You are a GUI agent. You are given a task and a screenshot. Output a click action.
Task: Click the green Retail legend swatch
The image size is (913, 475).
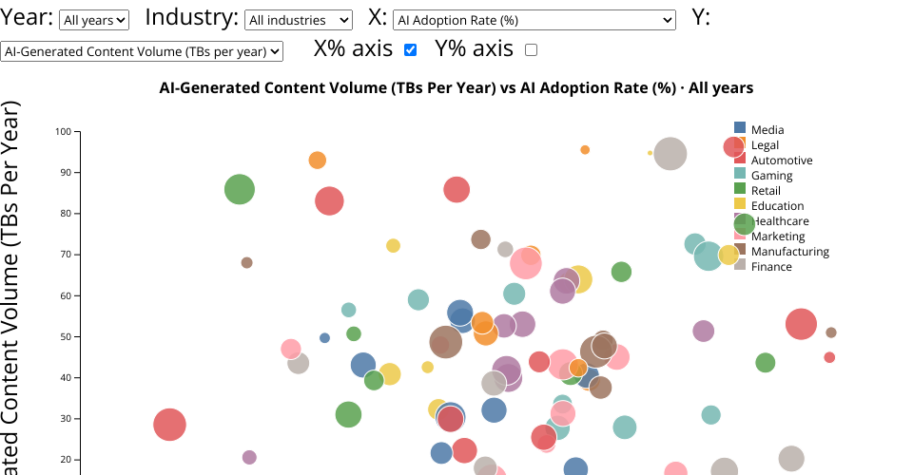click(x=740, y=189)
